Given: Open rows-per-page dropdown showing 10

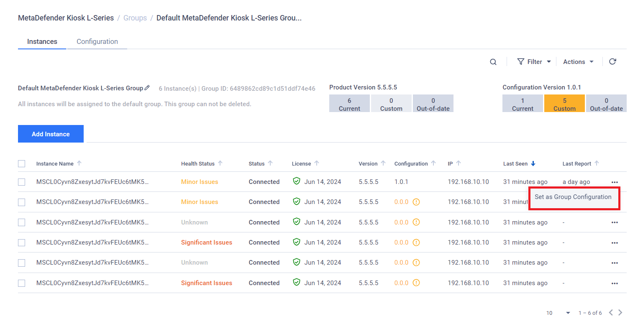Looking at the screenshot, I should (x=558, y=313).
